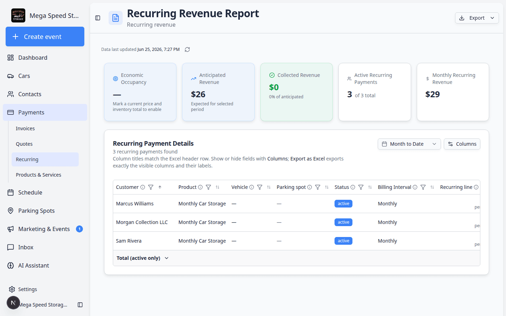This screenshot has width=506, height=316.
Task: Sort the Parking spot column
Action: click(327, 187)
